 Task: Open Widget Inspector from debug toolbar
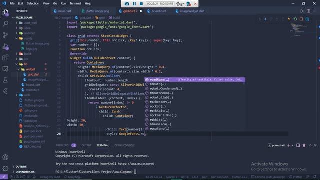click(307, 19)
